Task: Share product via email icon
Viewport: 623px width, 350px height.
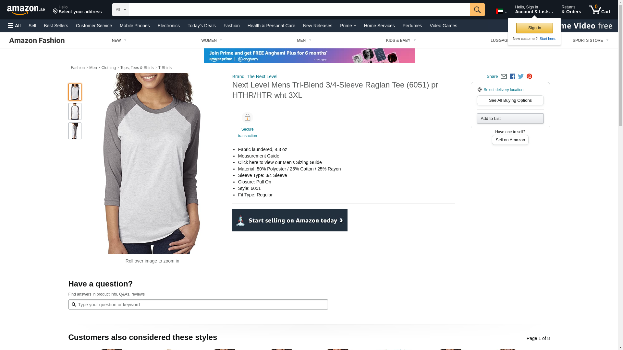Action: (x=504, y=76)
